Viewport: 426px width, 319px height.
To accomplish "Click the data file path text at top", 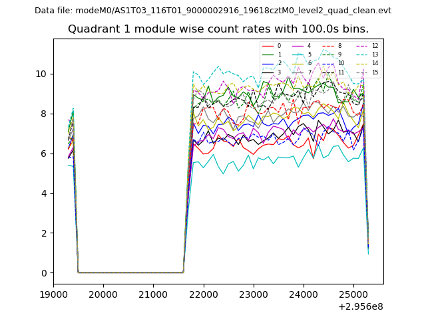I will point(213,11).
